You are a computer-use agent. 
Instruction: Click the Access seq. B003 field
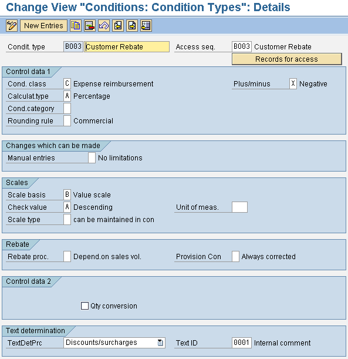click(242, 46)
